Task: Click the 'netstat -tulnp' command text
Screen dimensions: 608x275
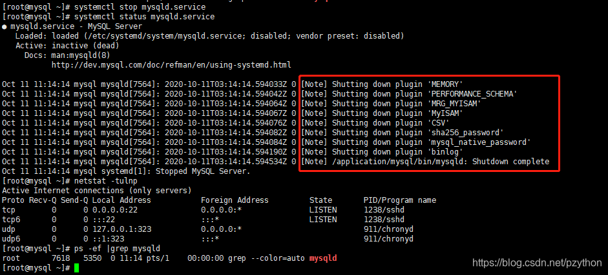Action: pos(105,181)
